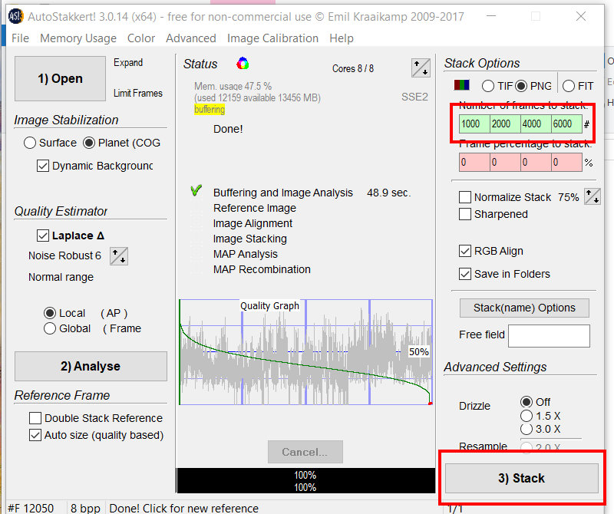The width and height of the screenshot is (614, 514).
Task: Open the Image Calibration menu
Action: point(272,38)
